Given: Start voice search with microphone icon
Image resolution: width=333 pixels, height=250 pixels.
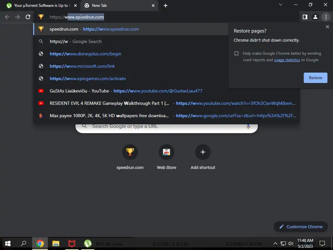Looking at the screenshot, I should [248, 126].
